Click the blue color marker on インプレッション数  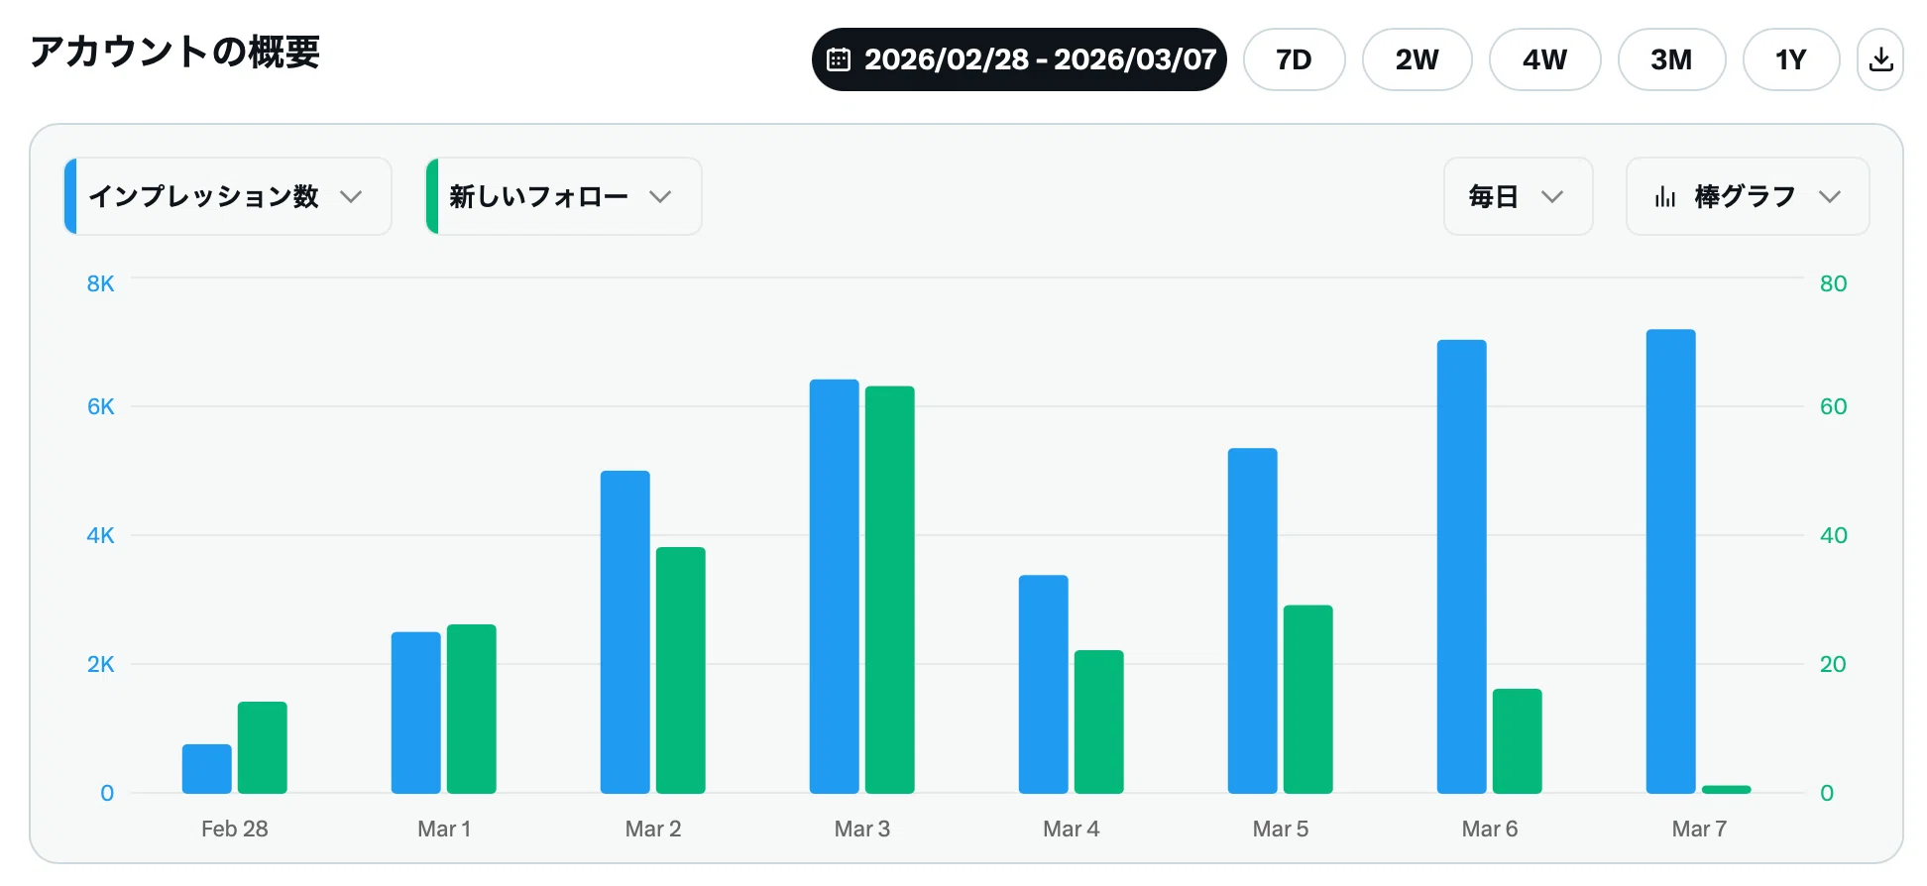(70, 196)
